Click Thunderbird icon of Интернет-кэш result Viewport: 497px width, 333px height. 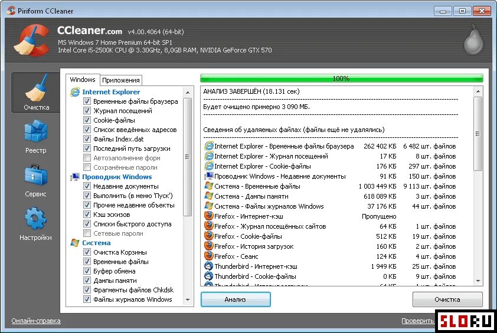tap(209, 266)
